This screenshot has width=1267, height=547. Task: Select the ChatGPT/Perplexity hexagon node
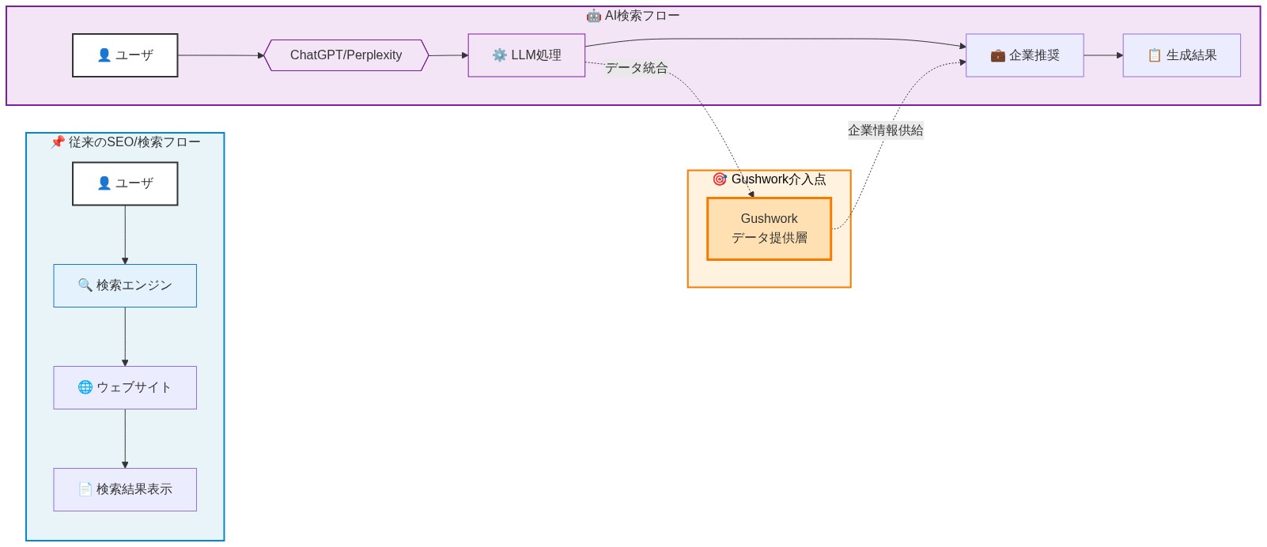pos(346,55)
